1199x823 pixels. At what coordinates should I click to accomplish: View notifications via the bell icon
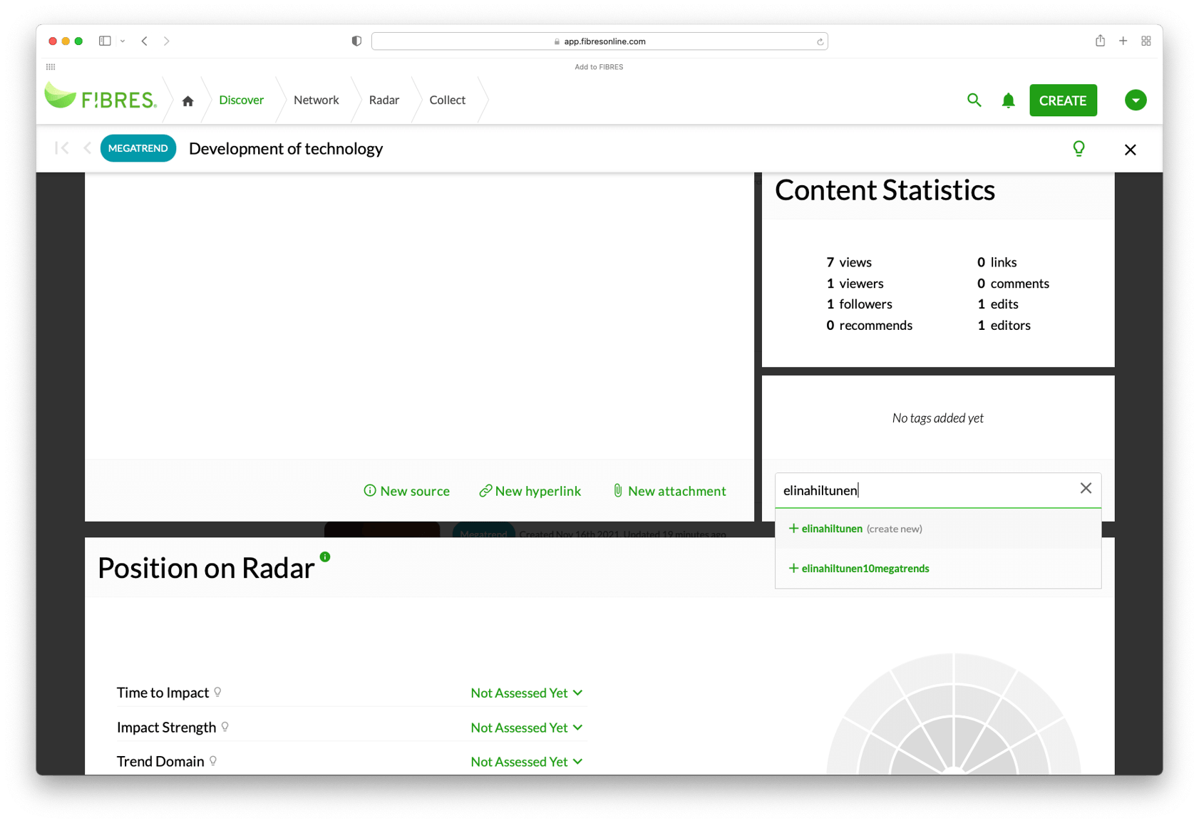point(1008,100)
